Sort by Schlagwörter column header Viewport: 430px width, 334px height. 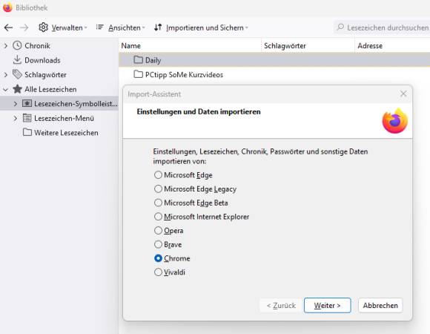[308, 45]
